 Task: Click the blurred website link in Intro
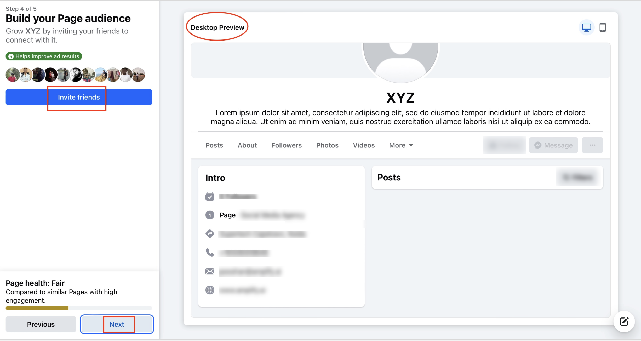click(242, 290)
